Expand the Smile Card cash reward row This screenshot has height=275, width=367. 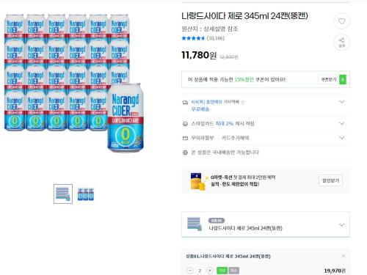342,123
